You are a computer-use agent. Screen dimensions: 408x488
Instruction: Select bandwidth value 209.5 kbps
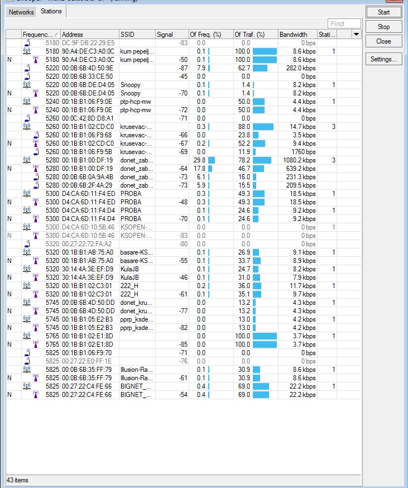coord(301,185)
